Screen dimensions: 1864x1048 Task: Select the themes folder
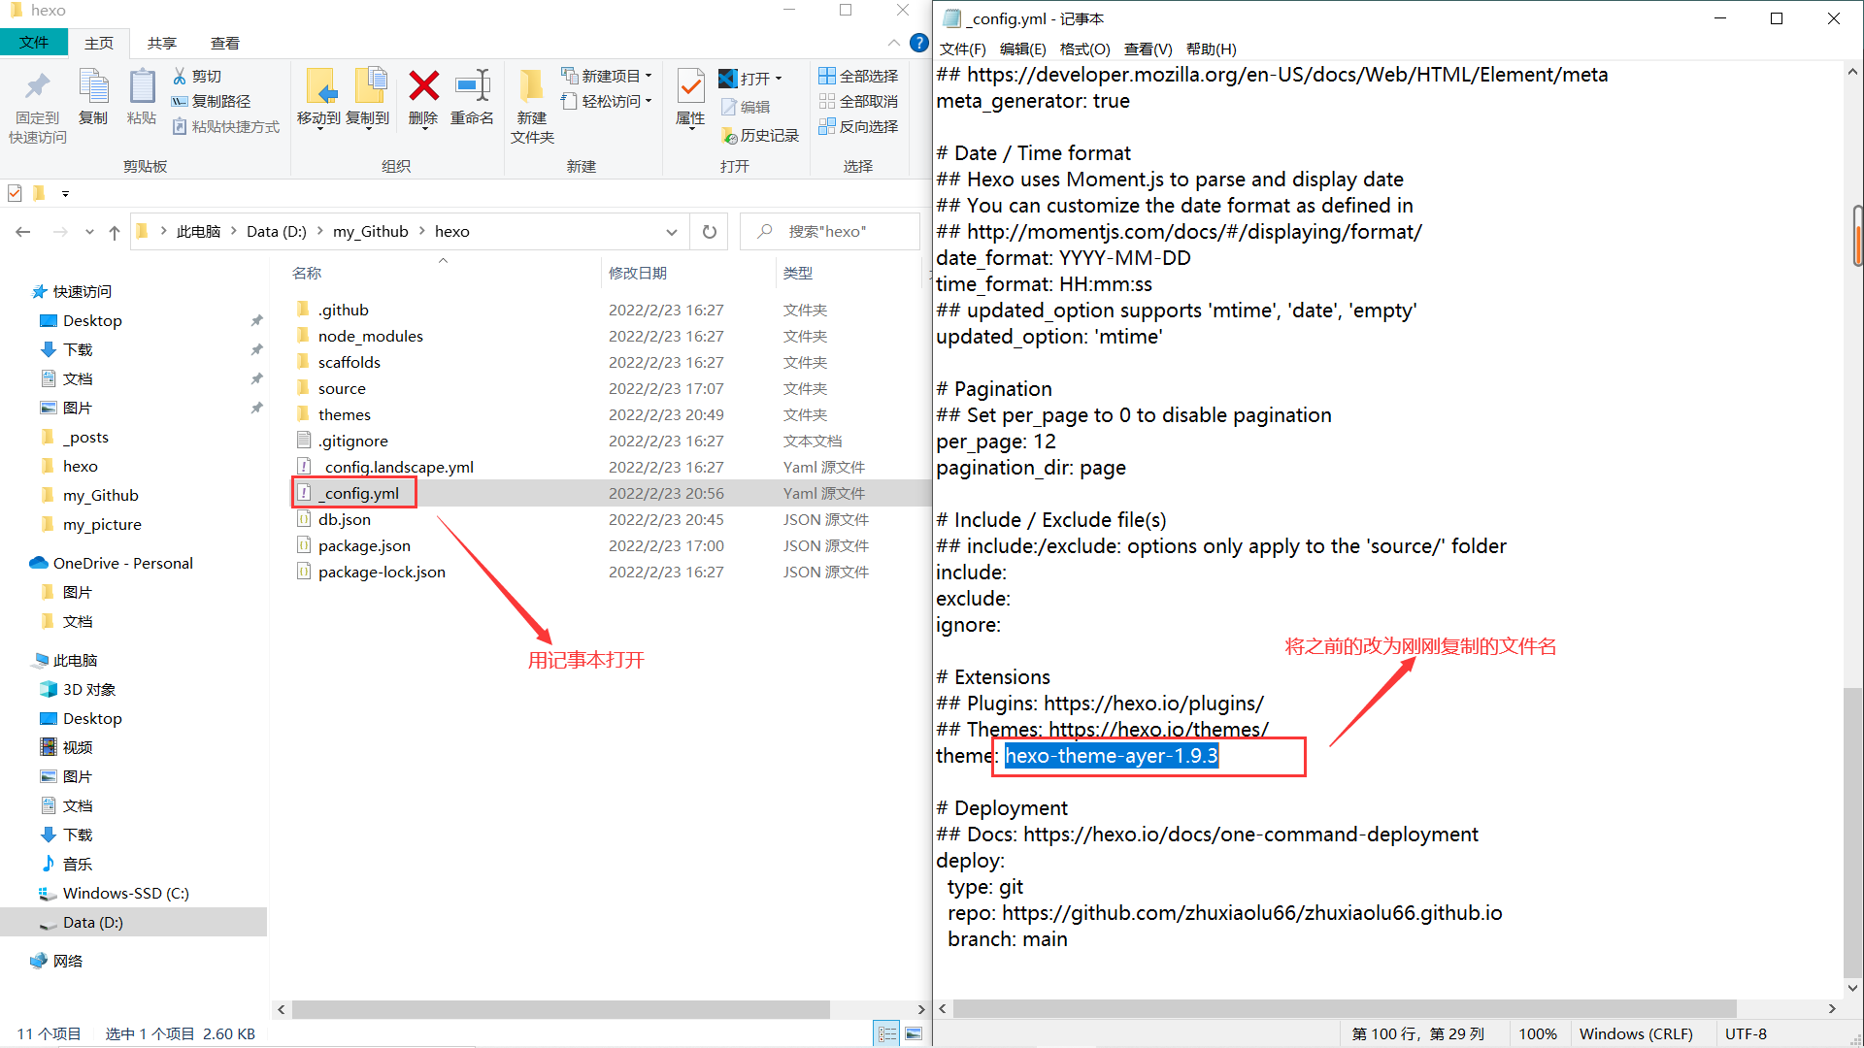(345, 414)
